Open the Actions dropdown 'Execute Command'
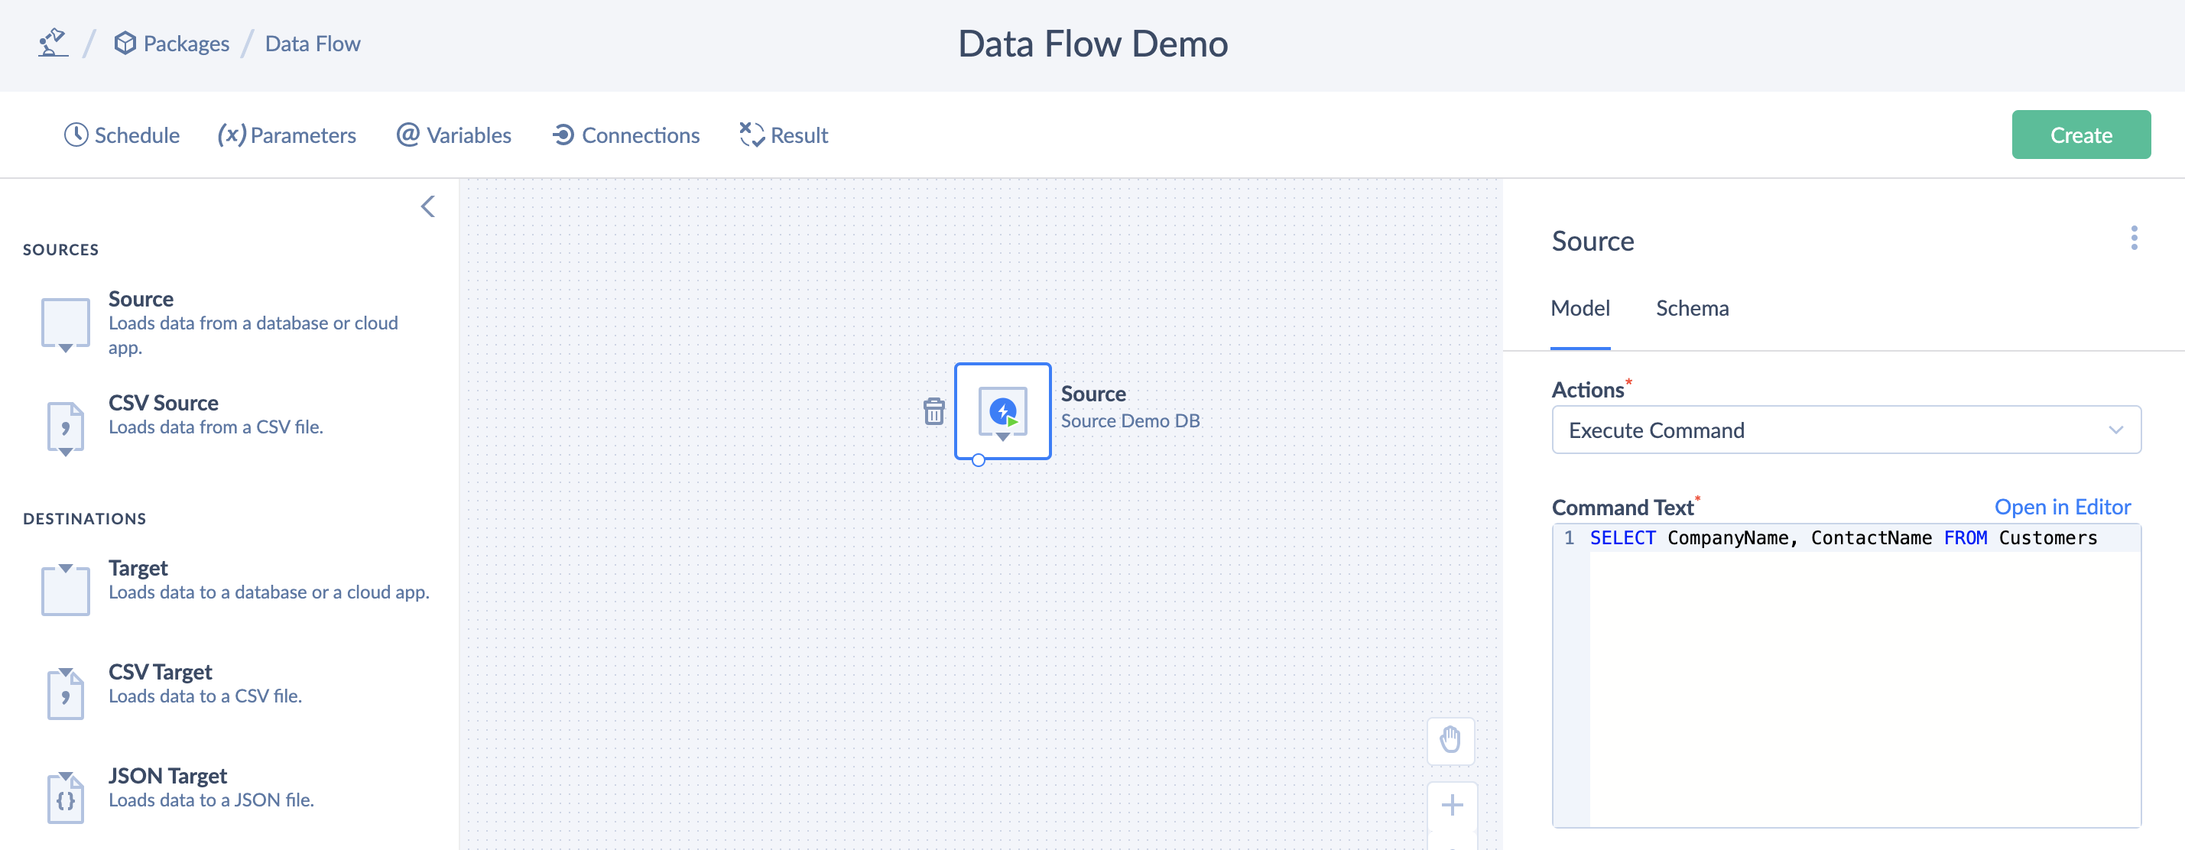2185x850 pixels. click(x=1846, y=430)
